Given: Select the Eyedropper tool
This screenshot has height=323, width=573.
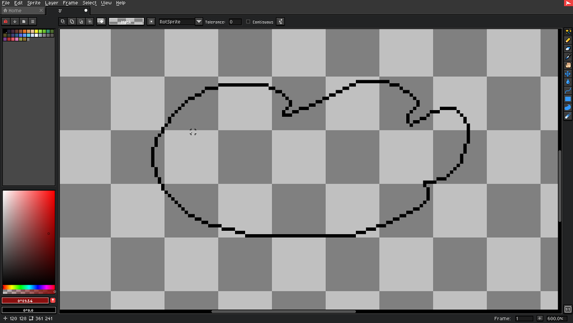Looking at the screenshot, I should pos(567,57).
